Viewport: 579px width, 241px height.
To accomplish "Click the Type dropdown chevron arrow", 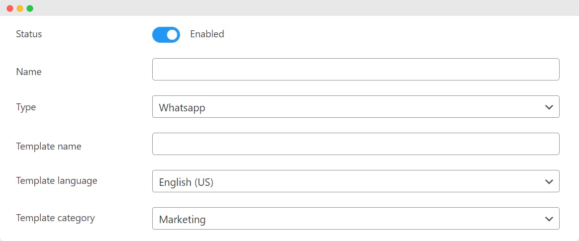I will click(549, 107).
